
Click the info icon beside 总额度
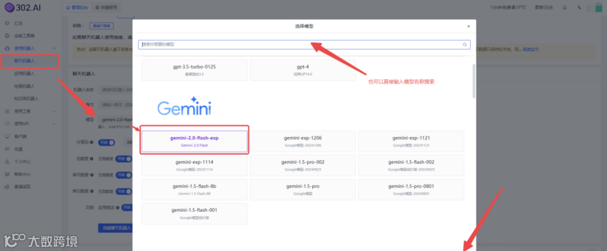tap(92, 159)
